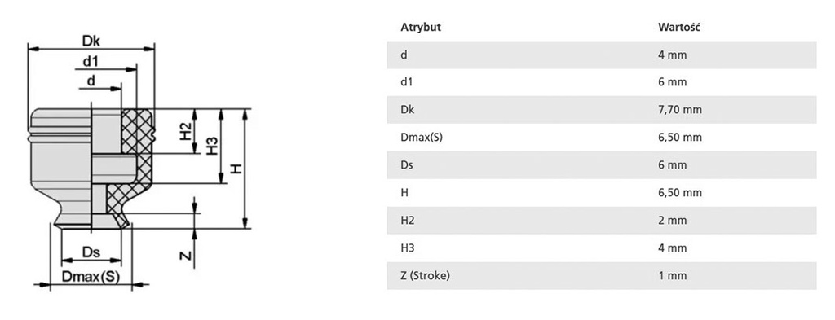
Task: Click the Dmax(S) label in the drawing
Action: point(91,276)
